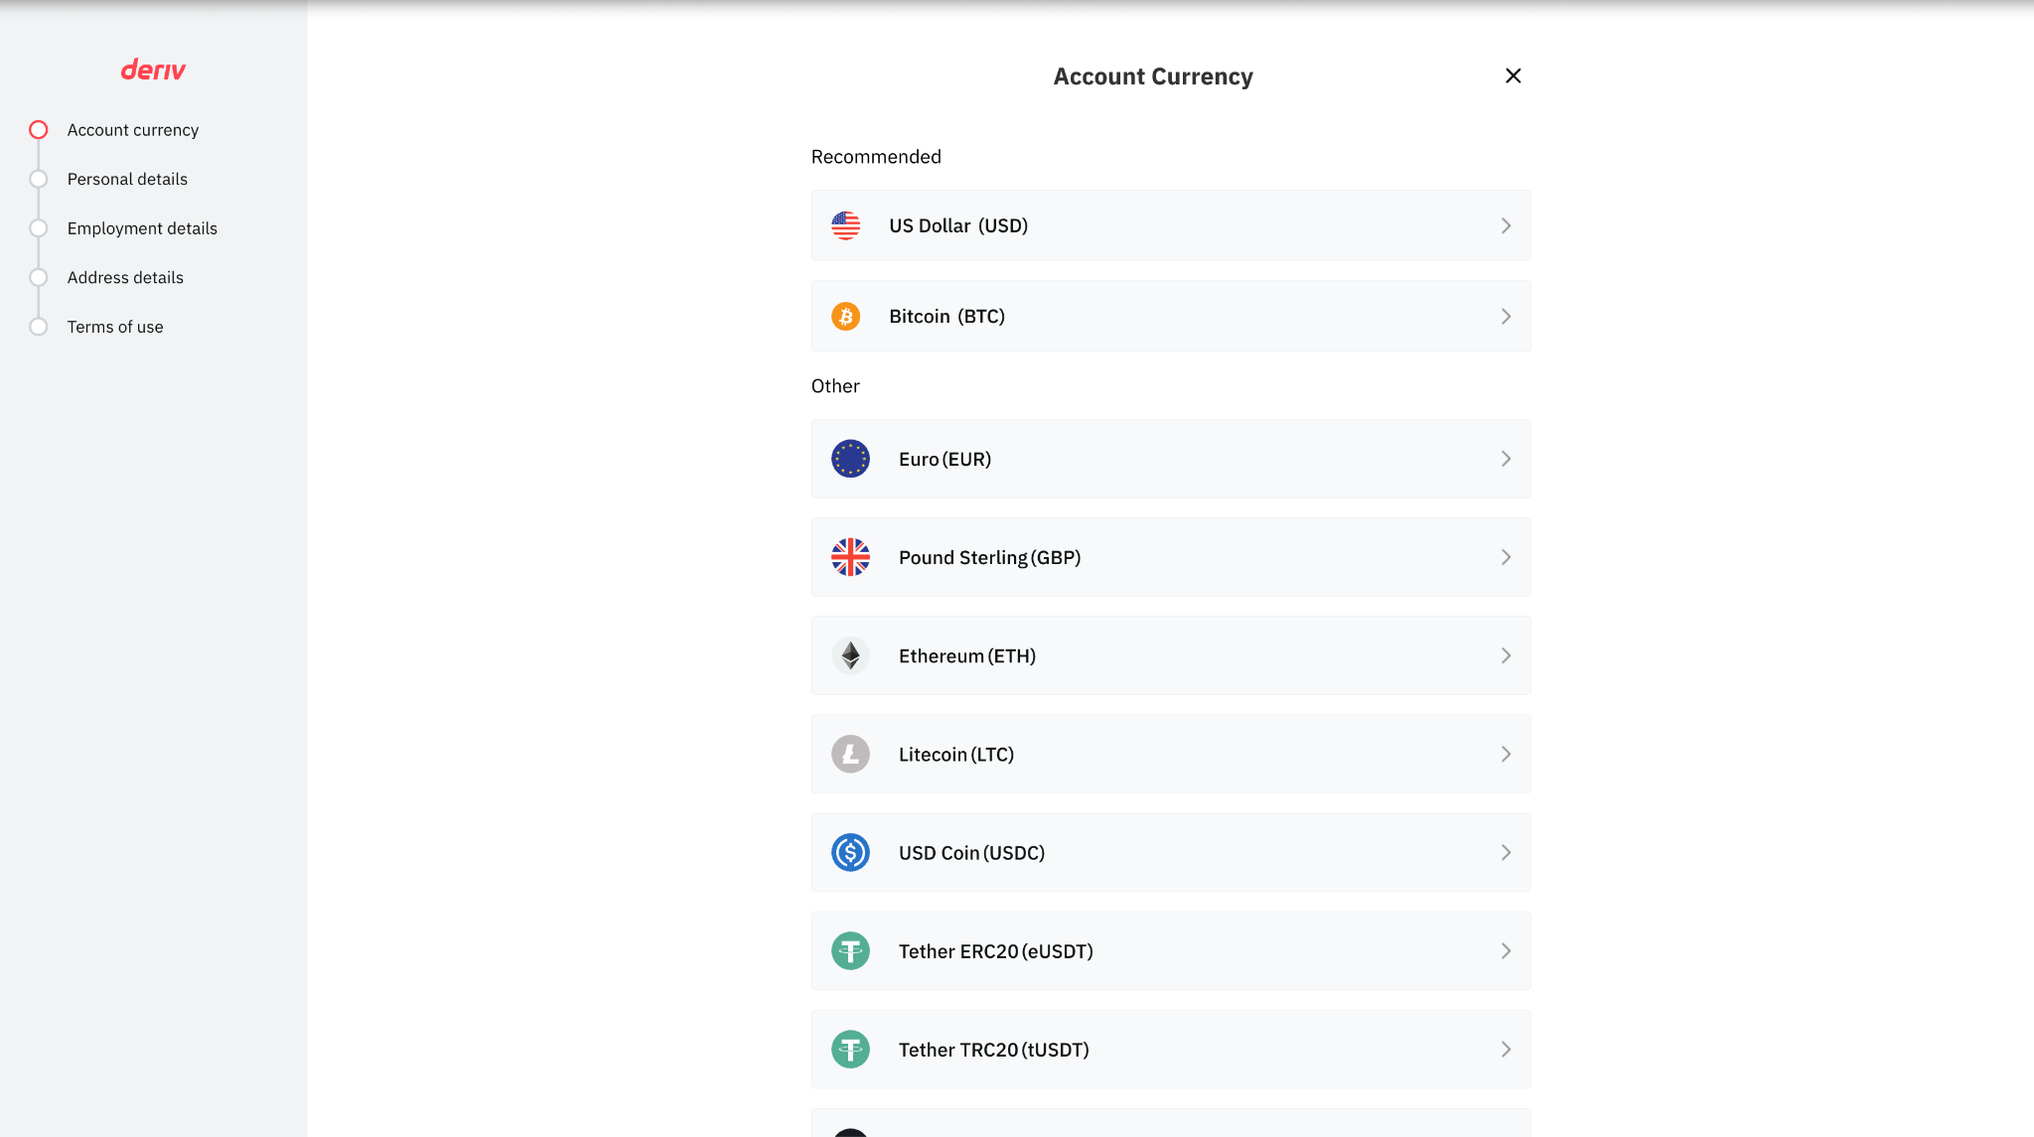Open the Pound Sterling row chevron

(1506, 557)
